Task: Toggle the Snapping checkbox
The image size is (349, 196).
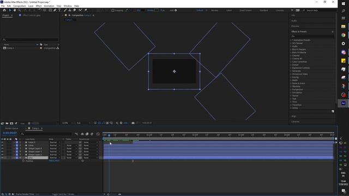Action: tap(113, 10)
